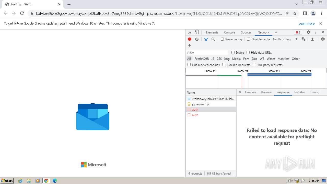Open Microsoft Edge from taskbar
This screenshot has width=327, height=184.
click(55, 181)
